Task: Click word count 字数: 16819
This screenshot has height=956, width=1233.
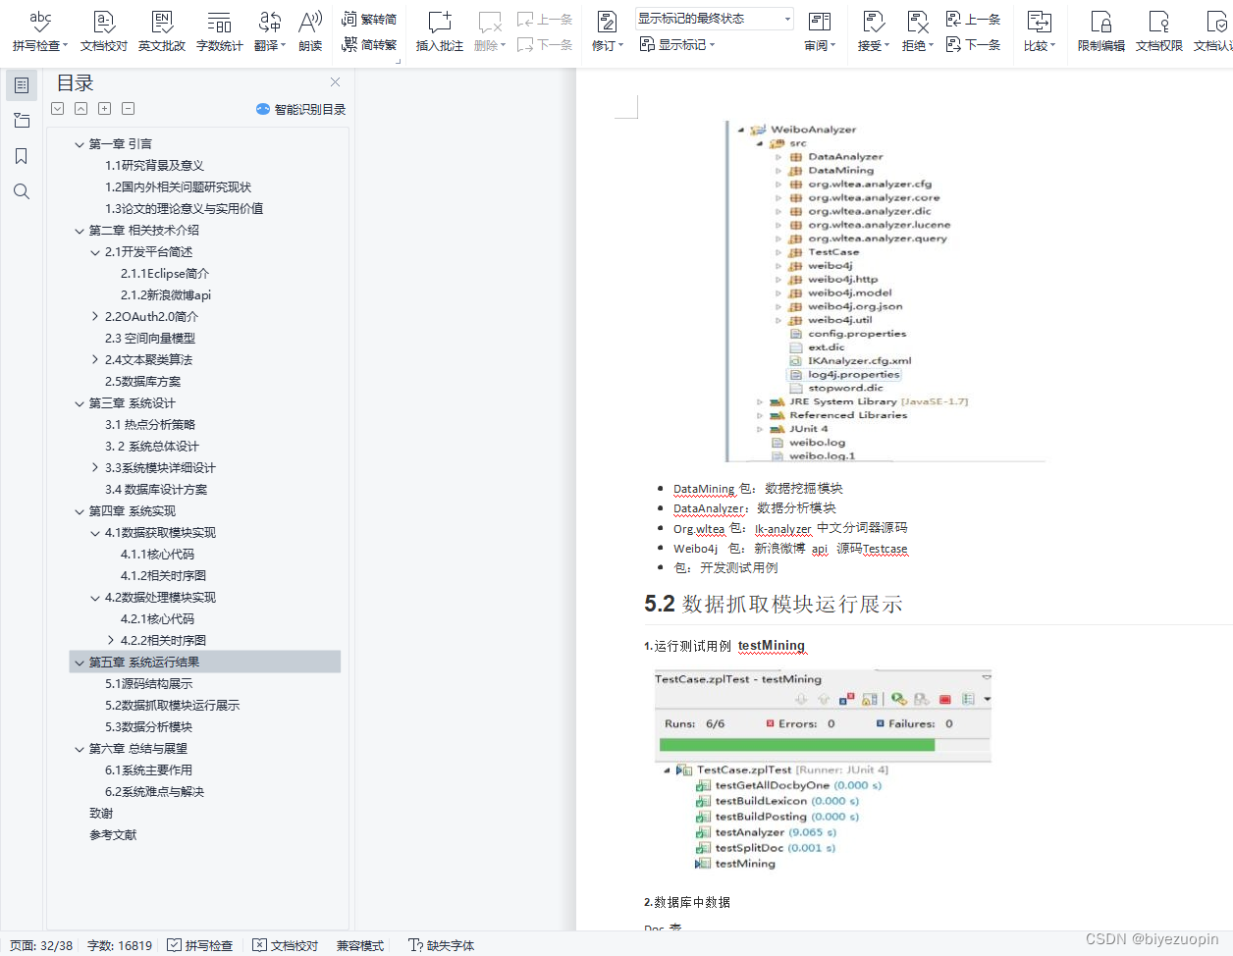Action: (x=120, y=945)
